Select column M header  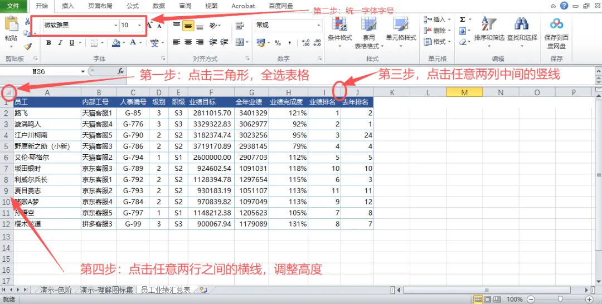464,92
